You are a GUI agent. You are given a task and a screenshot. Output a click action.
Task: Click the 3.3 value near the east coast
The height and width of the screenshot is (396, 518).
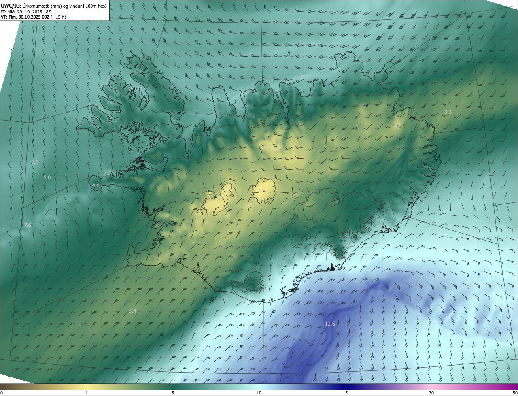(448, 112)
